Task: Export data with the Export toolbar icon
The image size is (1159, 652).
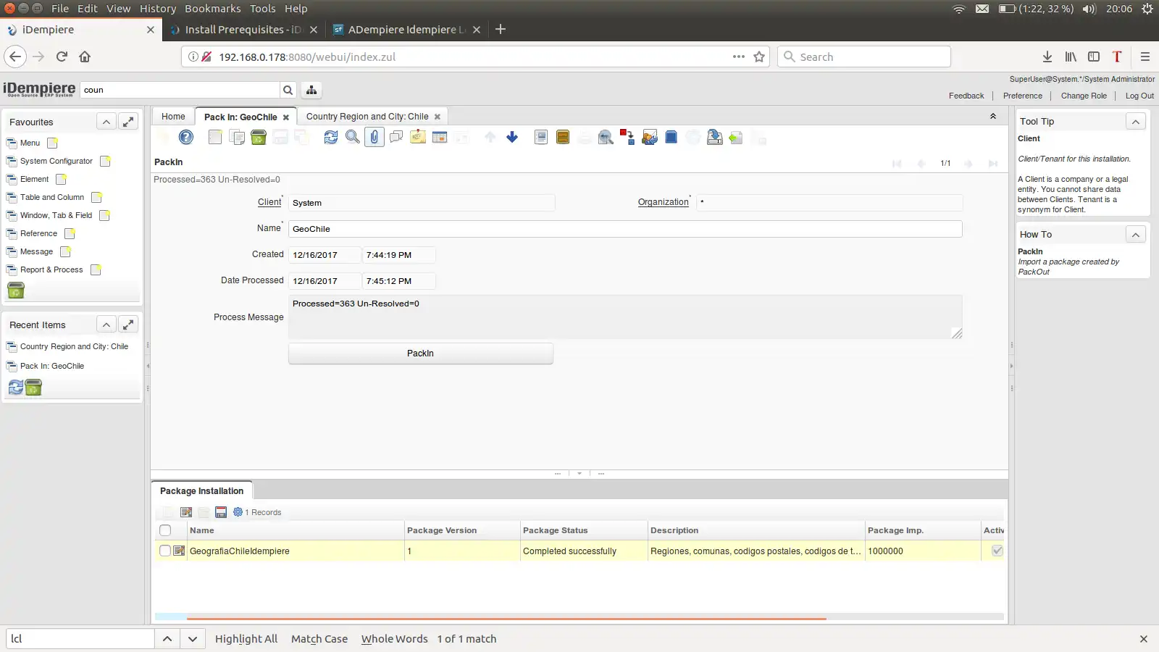Action: tap(715, 137)
